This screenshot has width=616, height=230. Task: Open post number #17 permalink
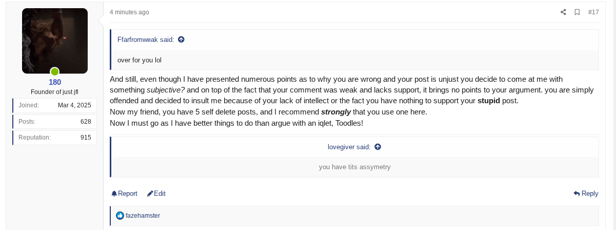point(593,12)
